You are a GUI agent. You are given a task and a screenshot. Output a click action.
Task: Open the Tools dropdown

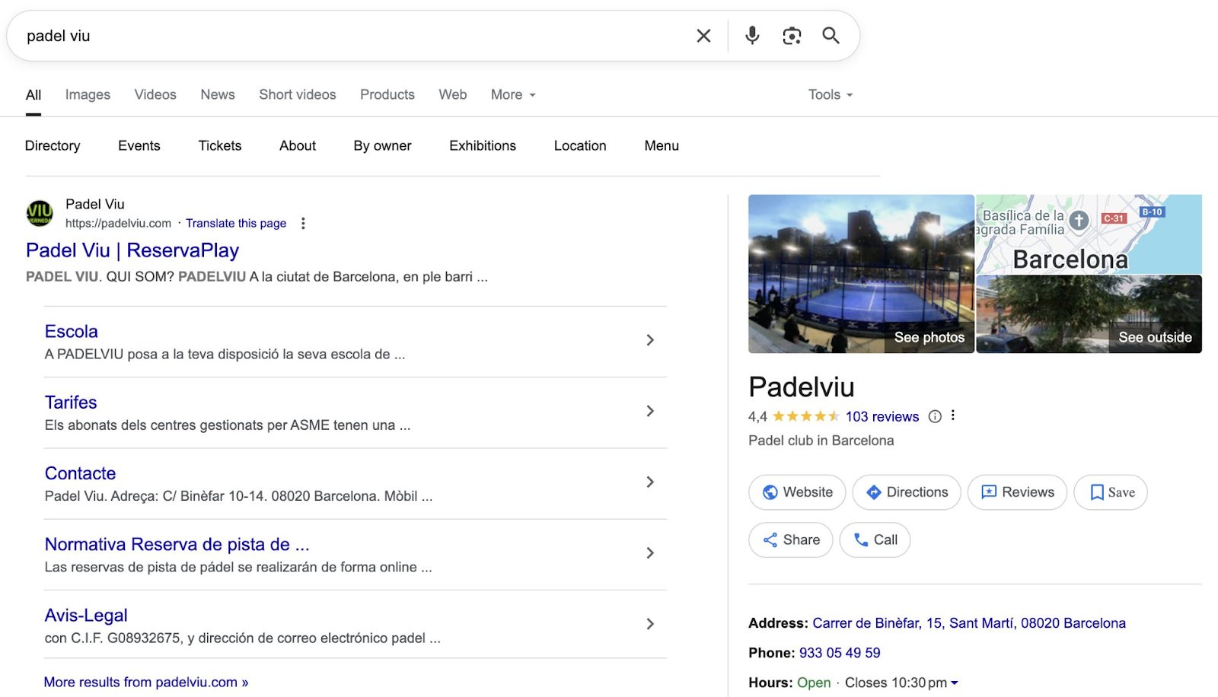click(830, 94)
